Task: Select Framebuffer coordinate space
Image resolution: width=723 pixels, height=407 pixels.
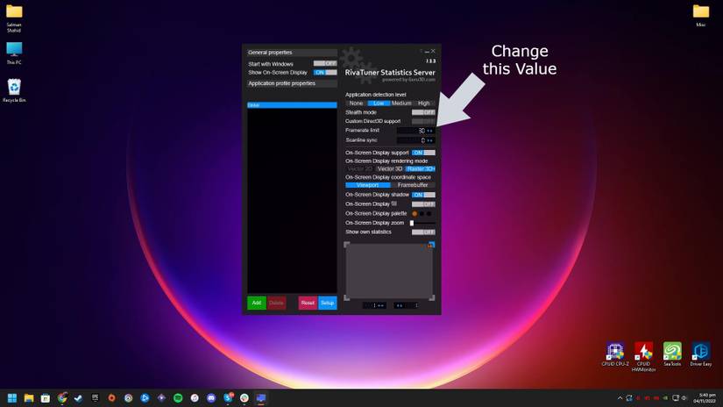Action: click(413, 185)
